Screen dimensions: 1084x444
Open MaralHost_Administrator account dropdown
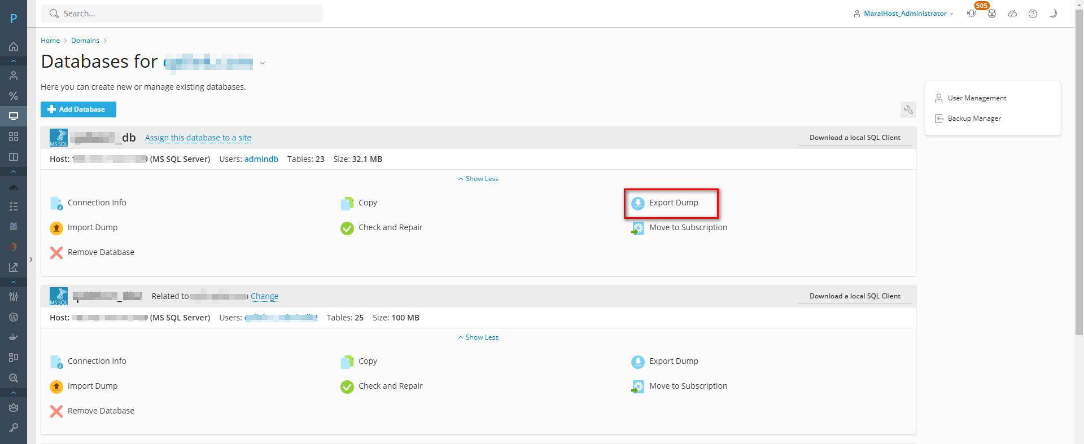point(903,14)
